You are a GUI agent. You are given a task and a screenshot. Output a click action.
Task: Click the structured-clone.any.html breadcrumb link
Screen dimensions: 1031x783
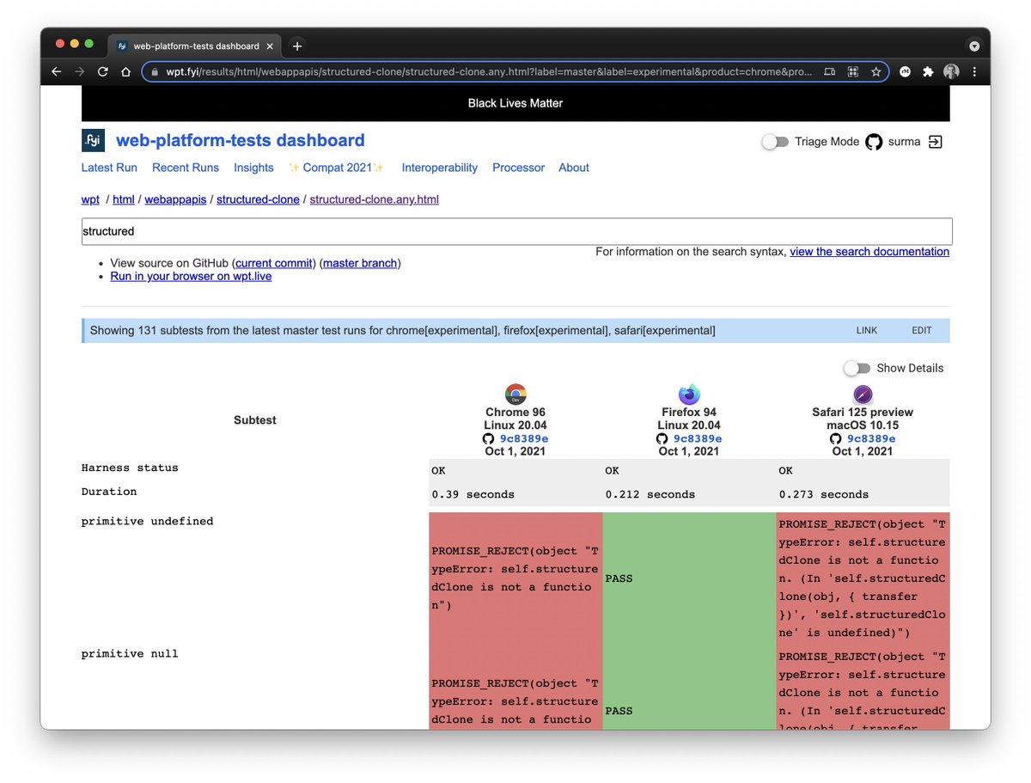[x=374, y=199]
